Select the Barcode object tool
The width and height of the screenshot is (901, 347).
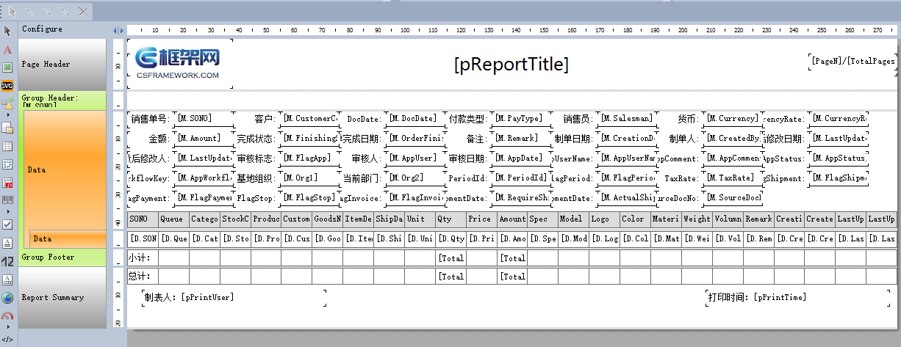tap(7, 200)
